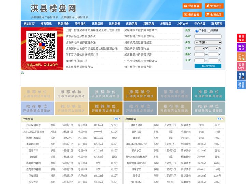
Task: Click 更多 in 出租房源 header
Action: (220, 119)
